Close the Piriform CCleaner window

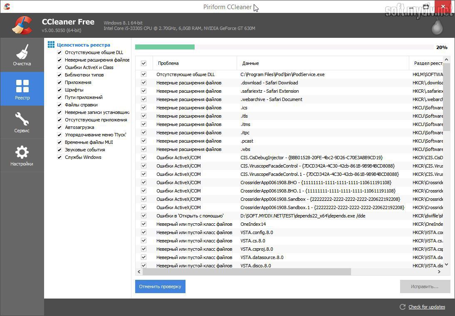pyautogui.click(x=443, y=6)
